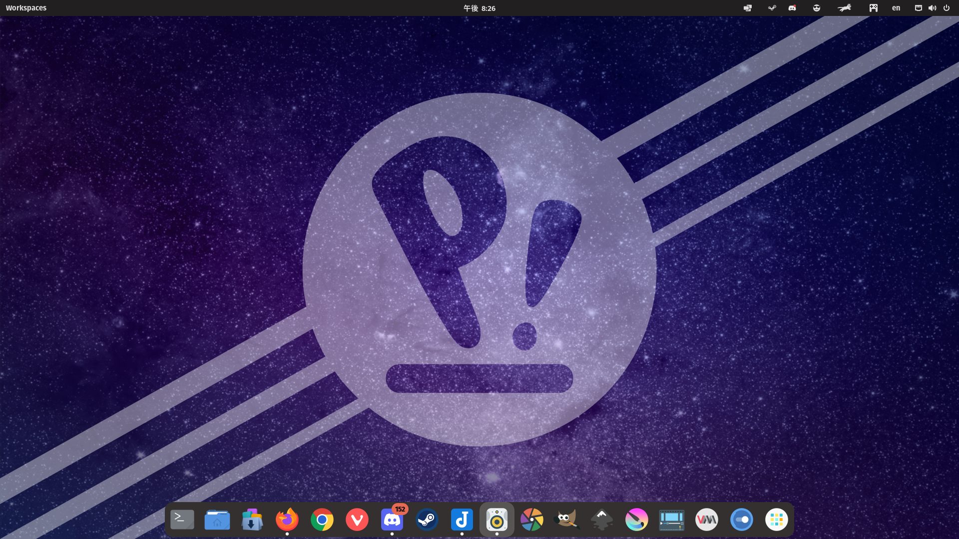This screenshot has width=959, height=539.
Task: Open the clock and calendar menu
Action: point(479,8)
